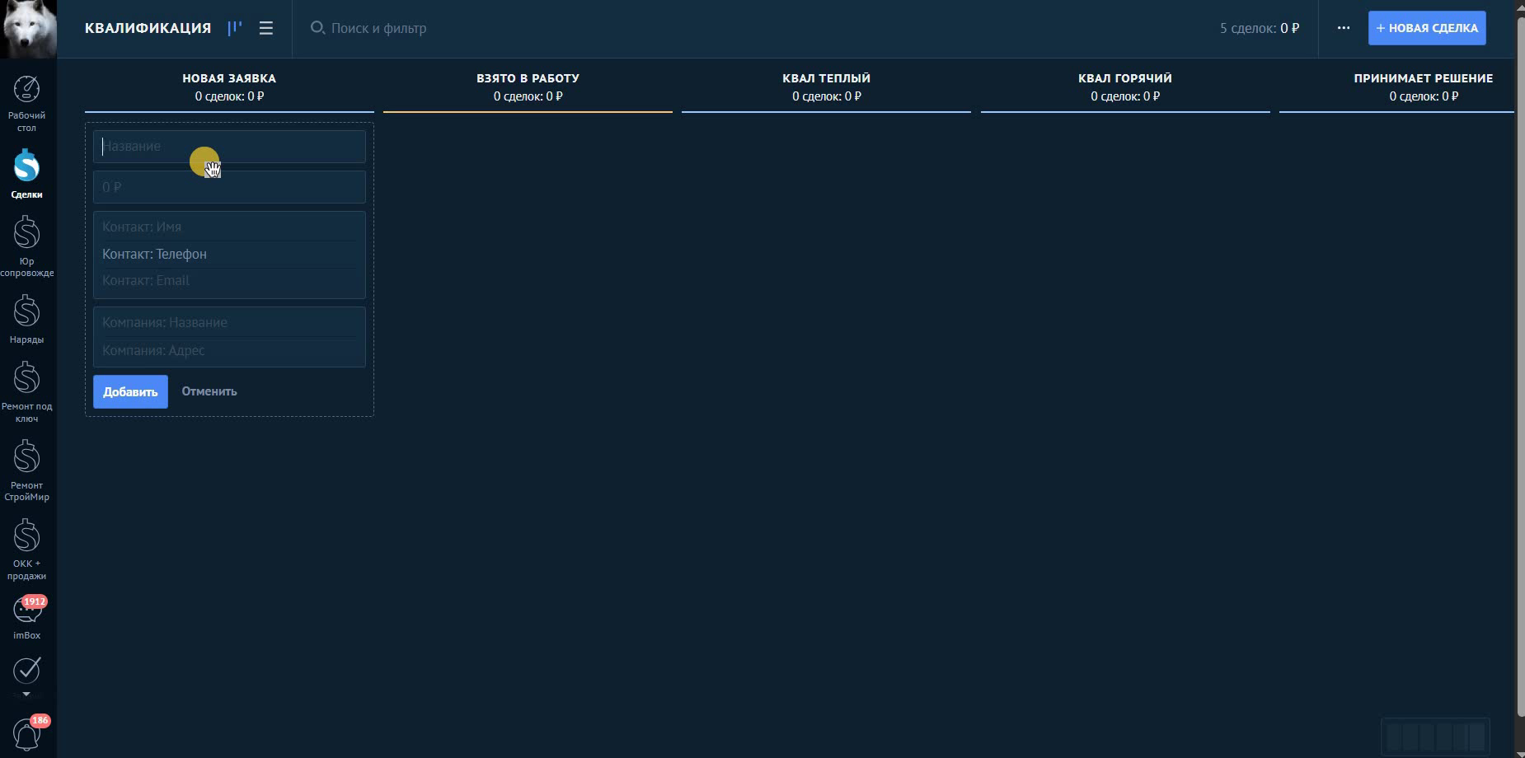Open the Сделки section
Viewport: 1525px width, 758px height.
[26, 174]
